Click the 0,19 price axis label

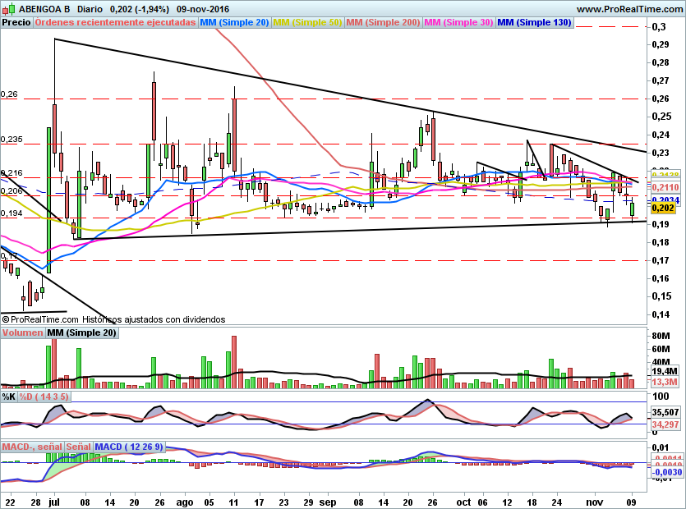(661, 224)
